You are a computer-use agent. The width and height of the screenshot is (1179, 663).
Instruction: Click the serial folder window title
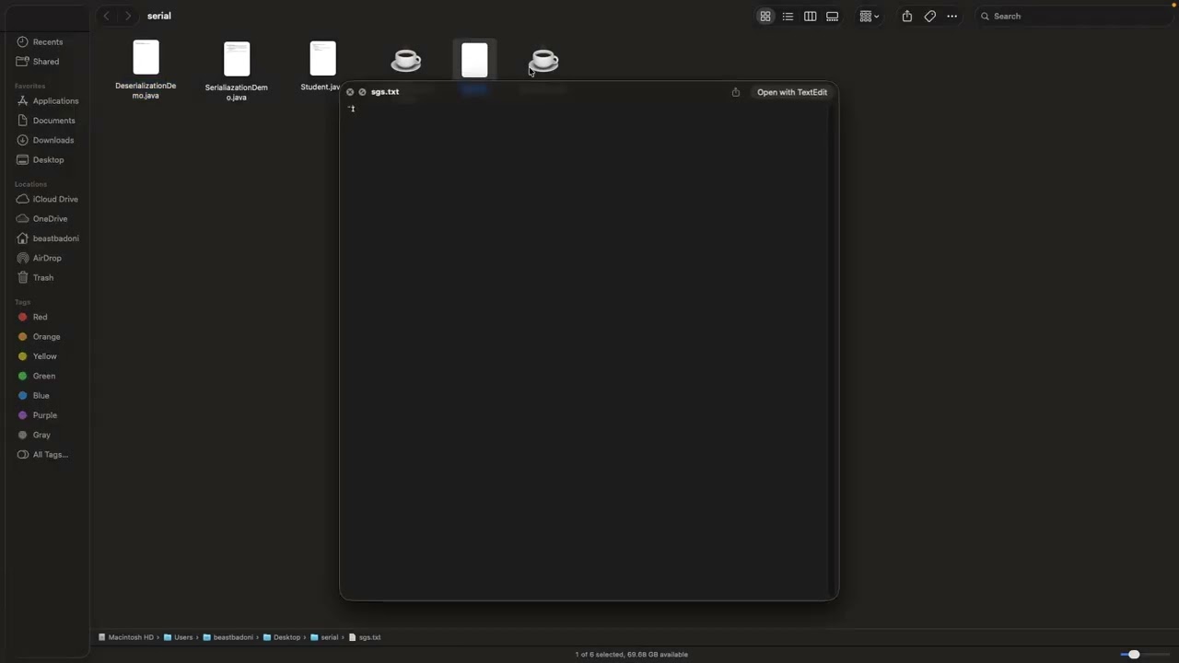click(159, 16)
